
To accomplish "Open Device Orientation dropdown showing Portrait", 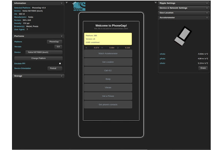I will coord(55,68).
